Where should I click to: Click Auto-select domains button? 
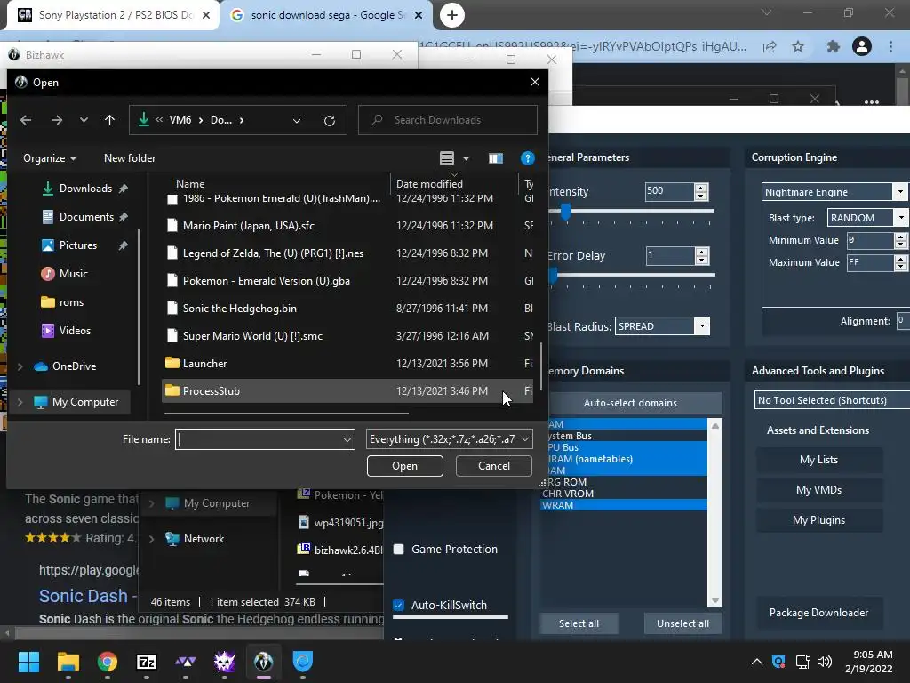click(x=630, y=403)
